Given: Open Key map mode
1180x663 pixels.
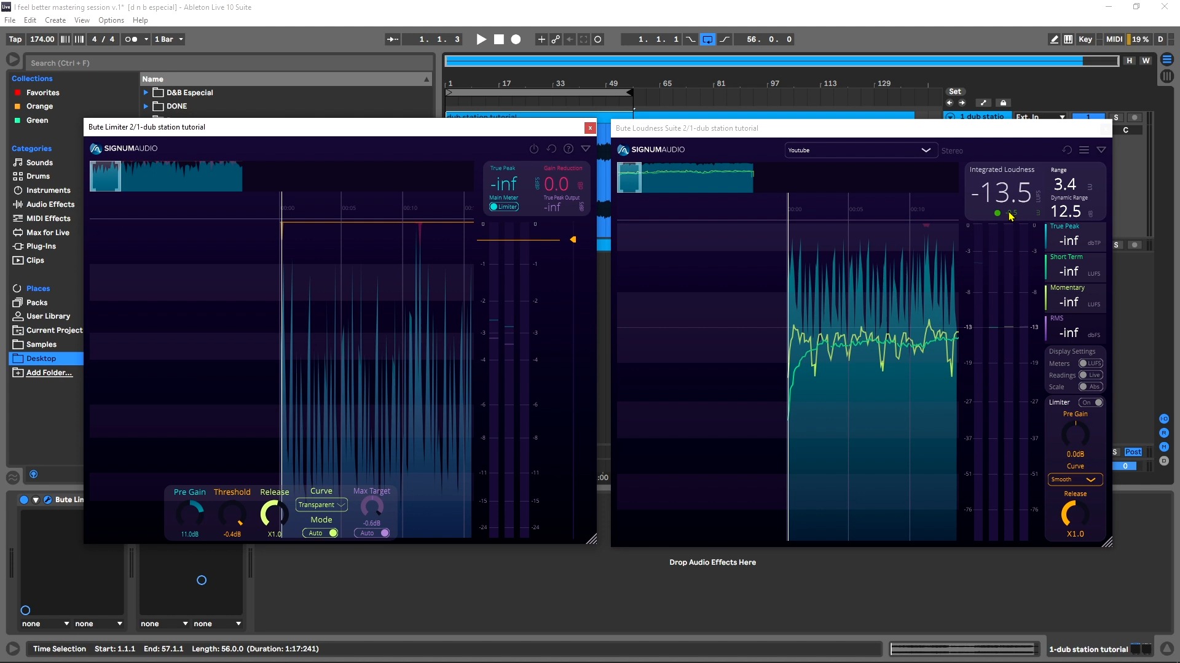Looking at the screenshot, I should (1085, 39).
